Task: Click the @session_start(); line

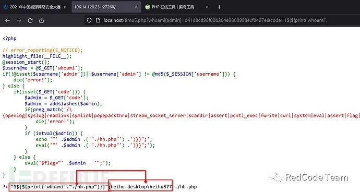Action: [x=26, y=62]
